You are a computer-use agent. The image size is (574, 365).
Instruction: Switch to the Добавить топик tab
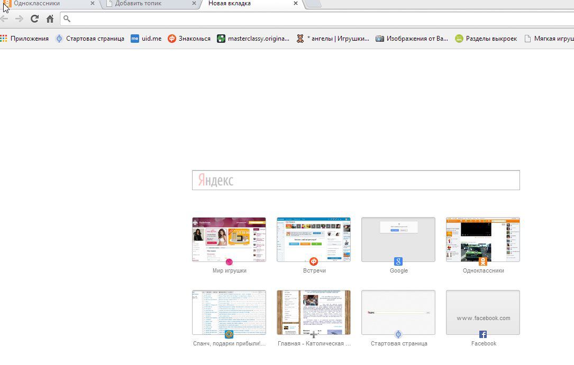[x=150, y=4]
